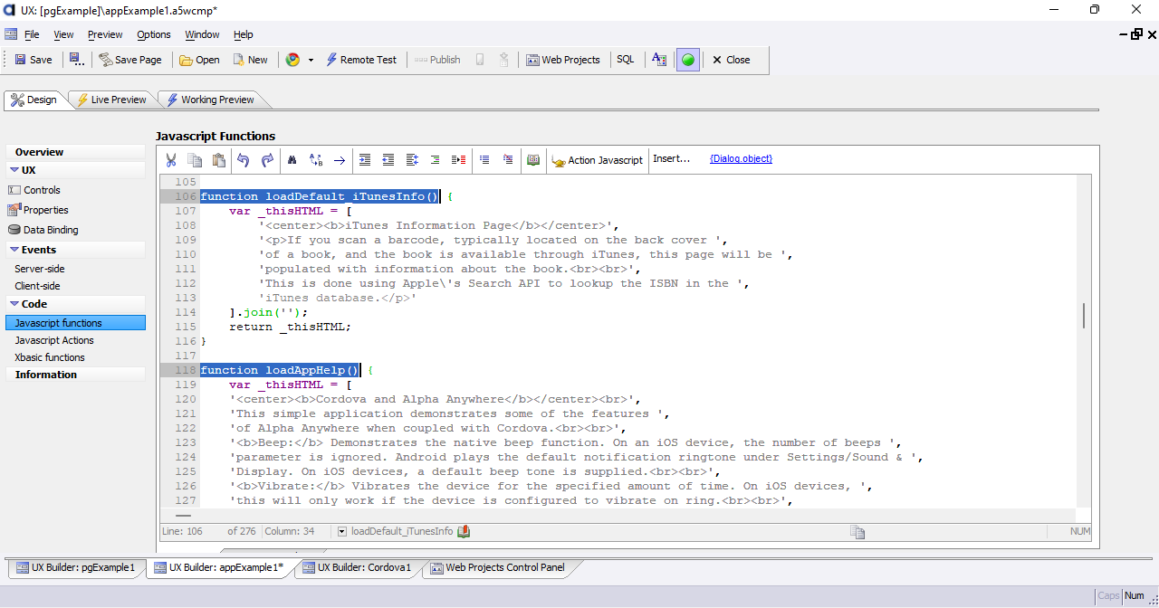Open the Options menu
This screenshot has height=608, width=1159.
pos(154,34)
